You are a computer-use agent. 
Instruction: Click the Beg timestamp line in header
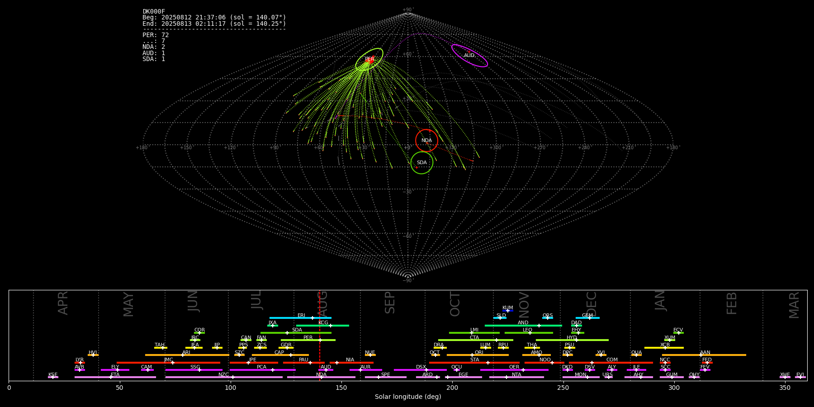[x=214, y=18]
